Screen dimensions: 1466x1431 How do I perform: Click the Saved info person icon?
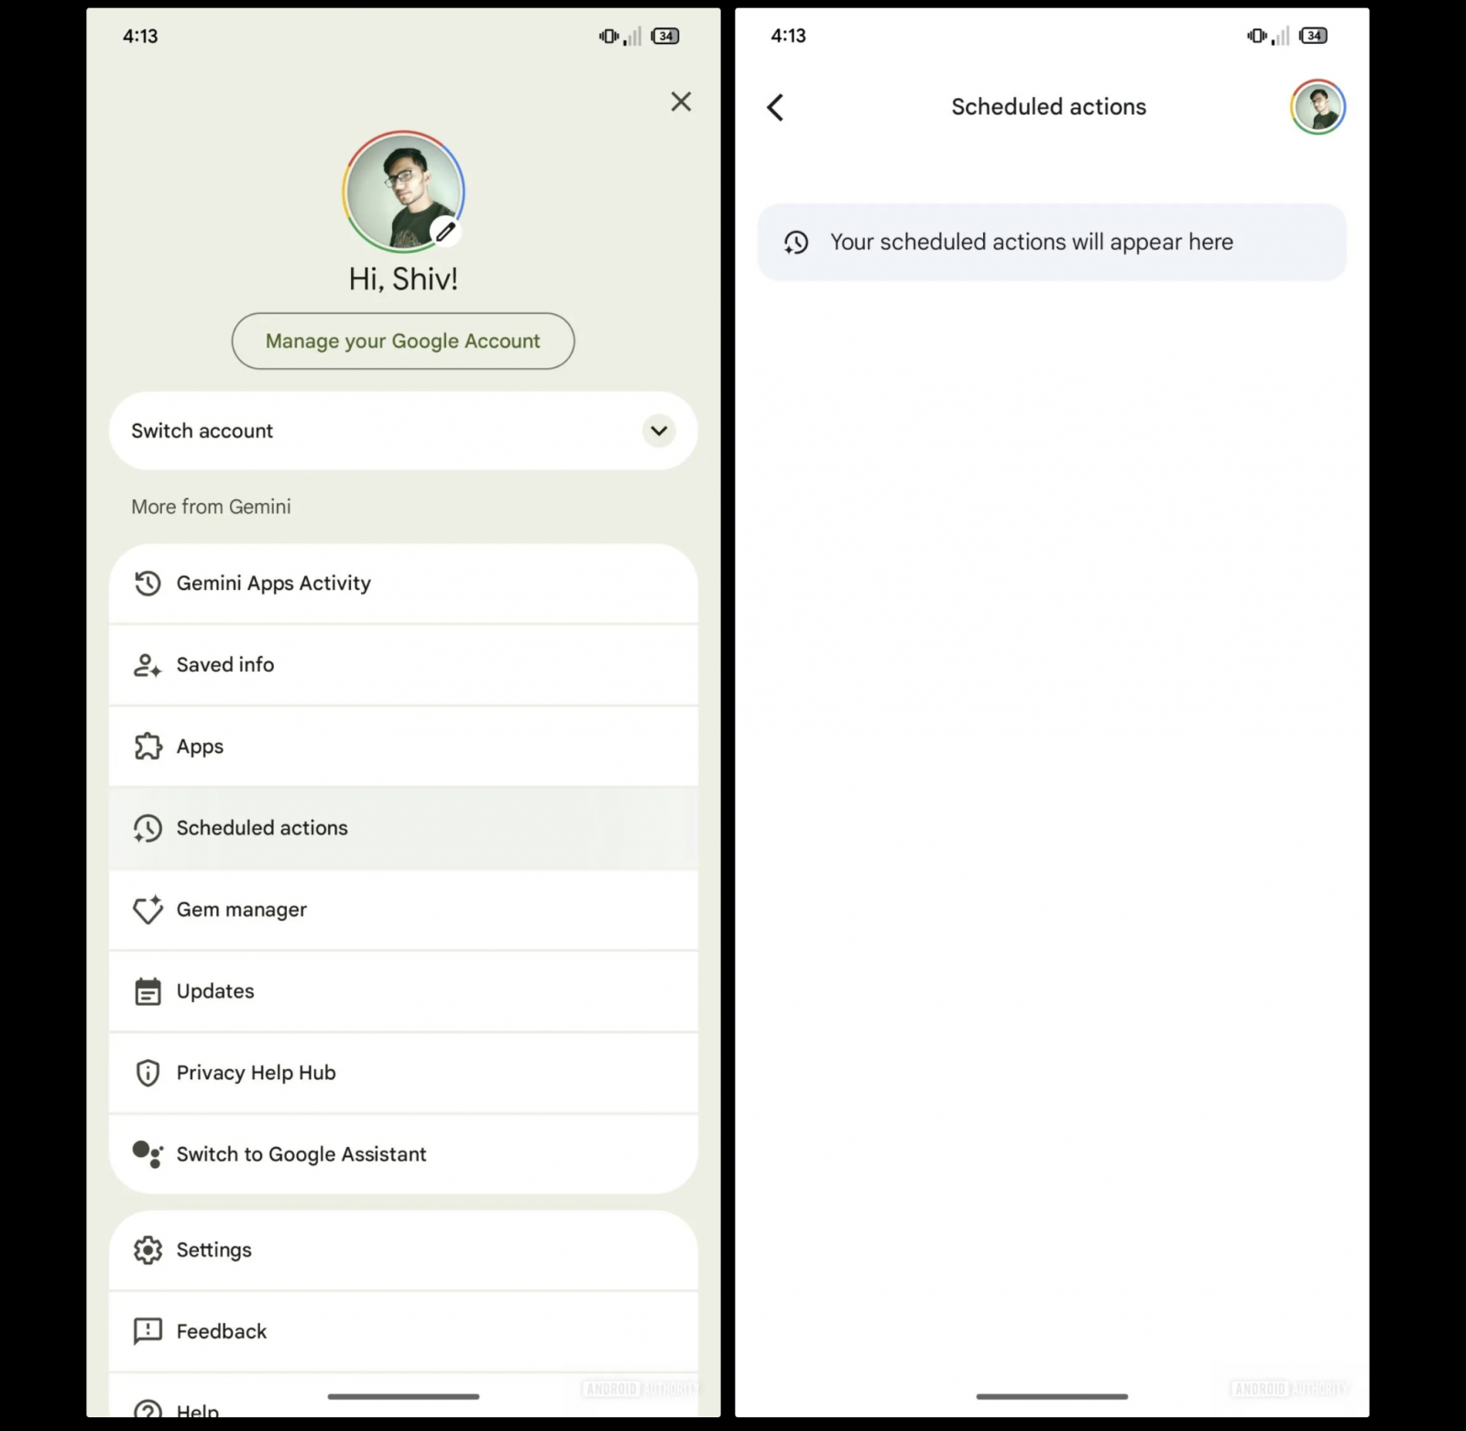coord(148,665)
